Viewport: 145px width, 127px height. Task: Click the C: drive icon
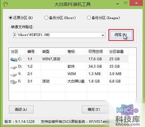pos(14,59)
